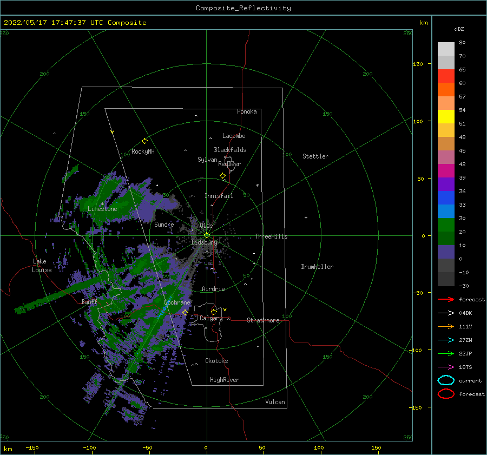Click the white plus marker west of Drumheller
The width and height of the screenshot is (487, 455).
pyautogui.click(x=306, y=217)
